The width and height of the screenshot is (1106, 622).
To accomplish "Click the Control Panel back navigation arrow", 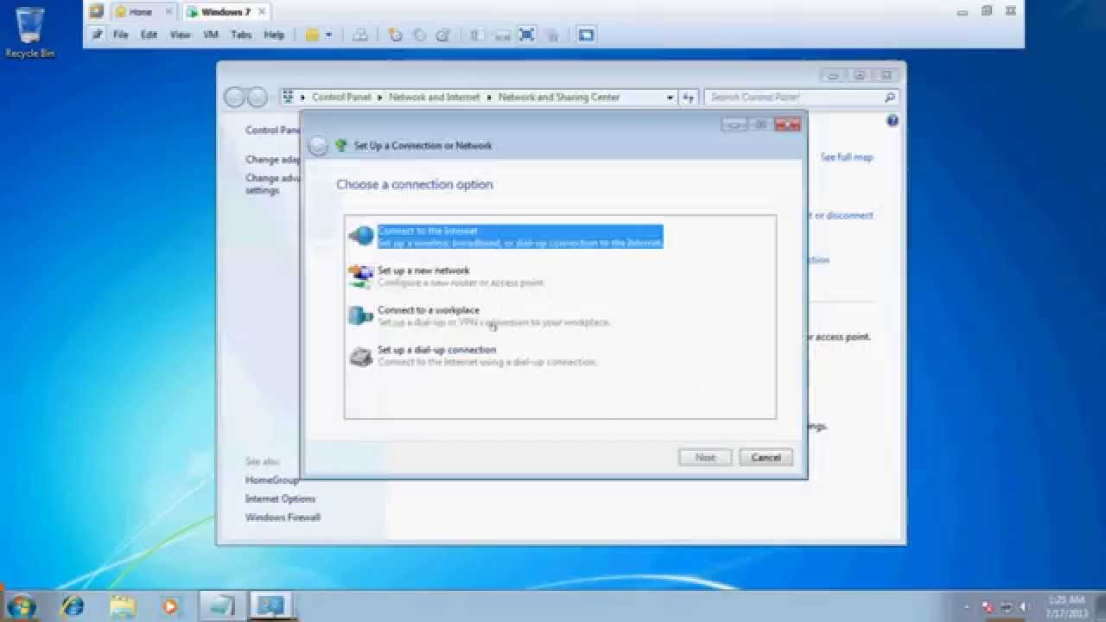I will [234, 97].
